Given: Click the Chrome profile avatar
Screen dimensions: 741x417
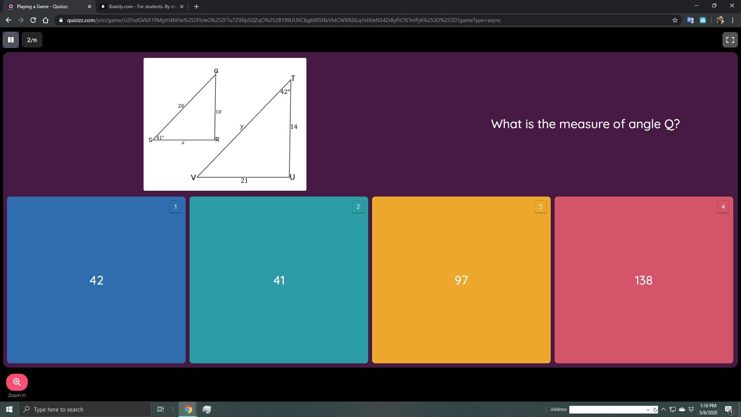Looking at the screenshot, I should (x=720, y=20).
